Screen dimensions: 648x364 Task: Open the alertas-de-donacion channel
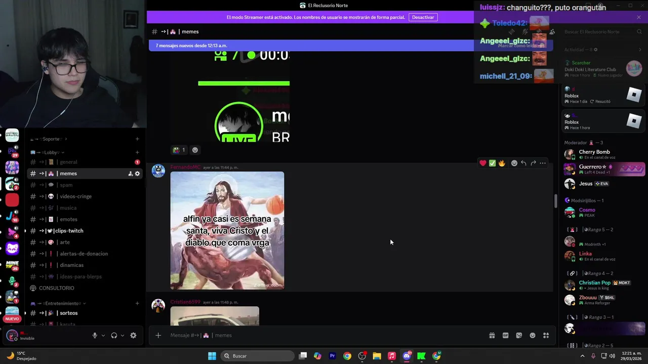coord(85,254)
